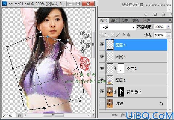The height and width of the screenshot is (120, 174).
Task: Click the lock image pixels brush icon
Action: pyautogui.click(x=118, y=35)
